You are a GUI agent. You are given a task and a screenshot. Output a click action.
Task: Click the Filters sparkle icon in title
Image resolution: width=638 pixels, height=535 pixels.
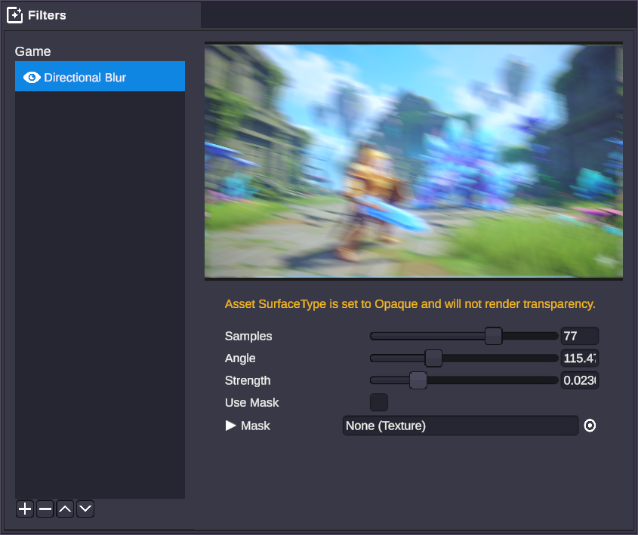tap(14, 14)
